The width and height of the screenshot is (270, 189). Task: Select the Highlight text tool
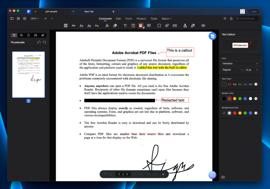[66, 26]
